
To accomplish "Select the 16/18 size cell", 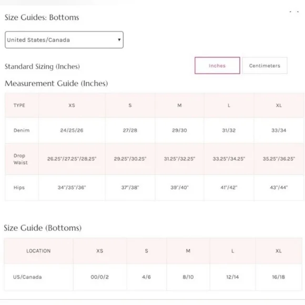I will tap(279, 277).
